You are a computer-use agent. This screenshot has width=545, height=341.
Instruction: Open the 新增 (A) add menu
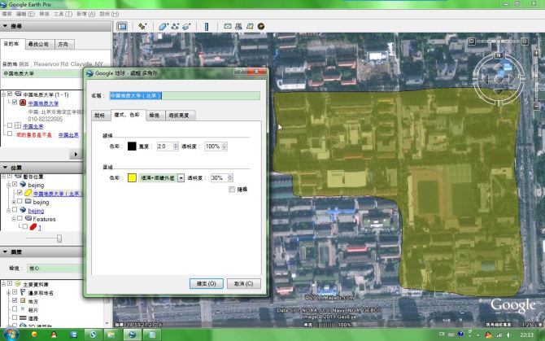[86, 14]
